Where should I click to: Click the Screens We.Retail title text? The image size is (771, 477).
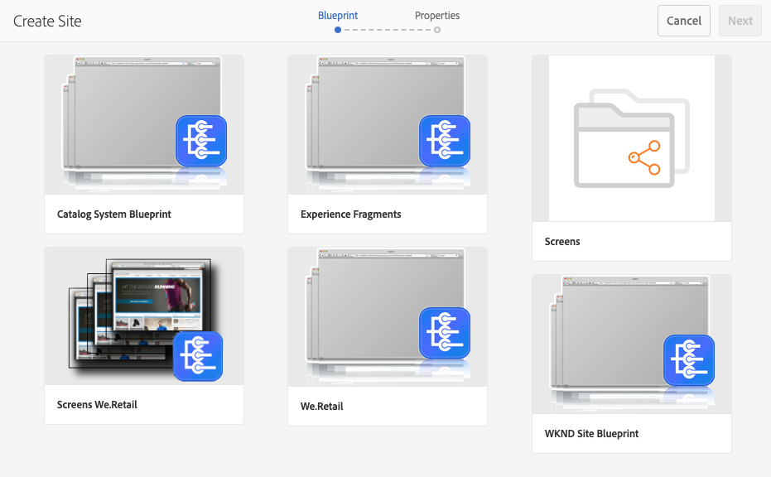[x=97, y=405]
